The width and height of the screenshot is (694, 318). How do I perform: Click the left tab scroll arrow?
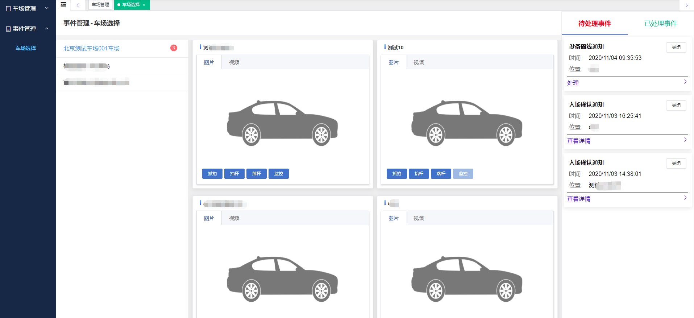pyautogui.click(x=78, y=5)
